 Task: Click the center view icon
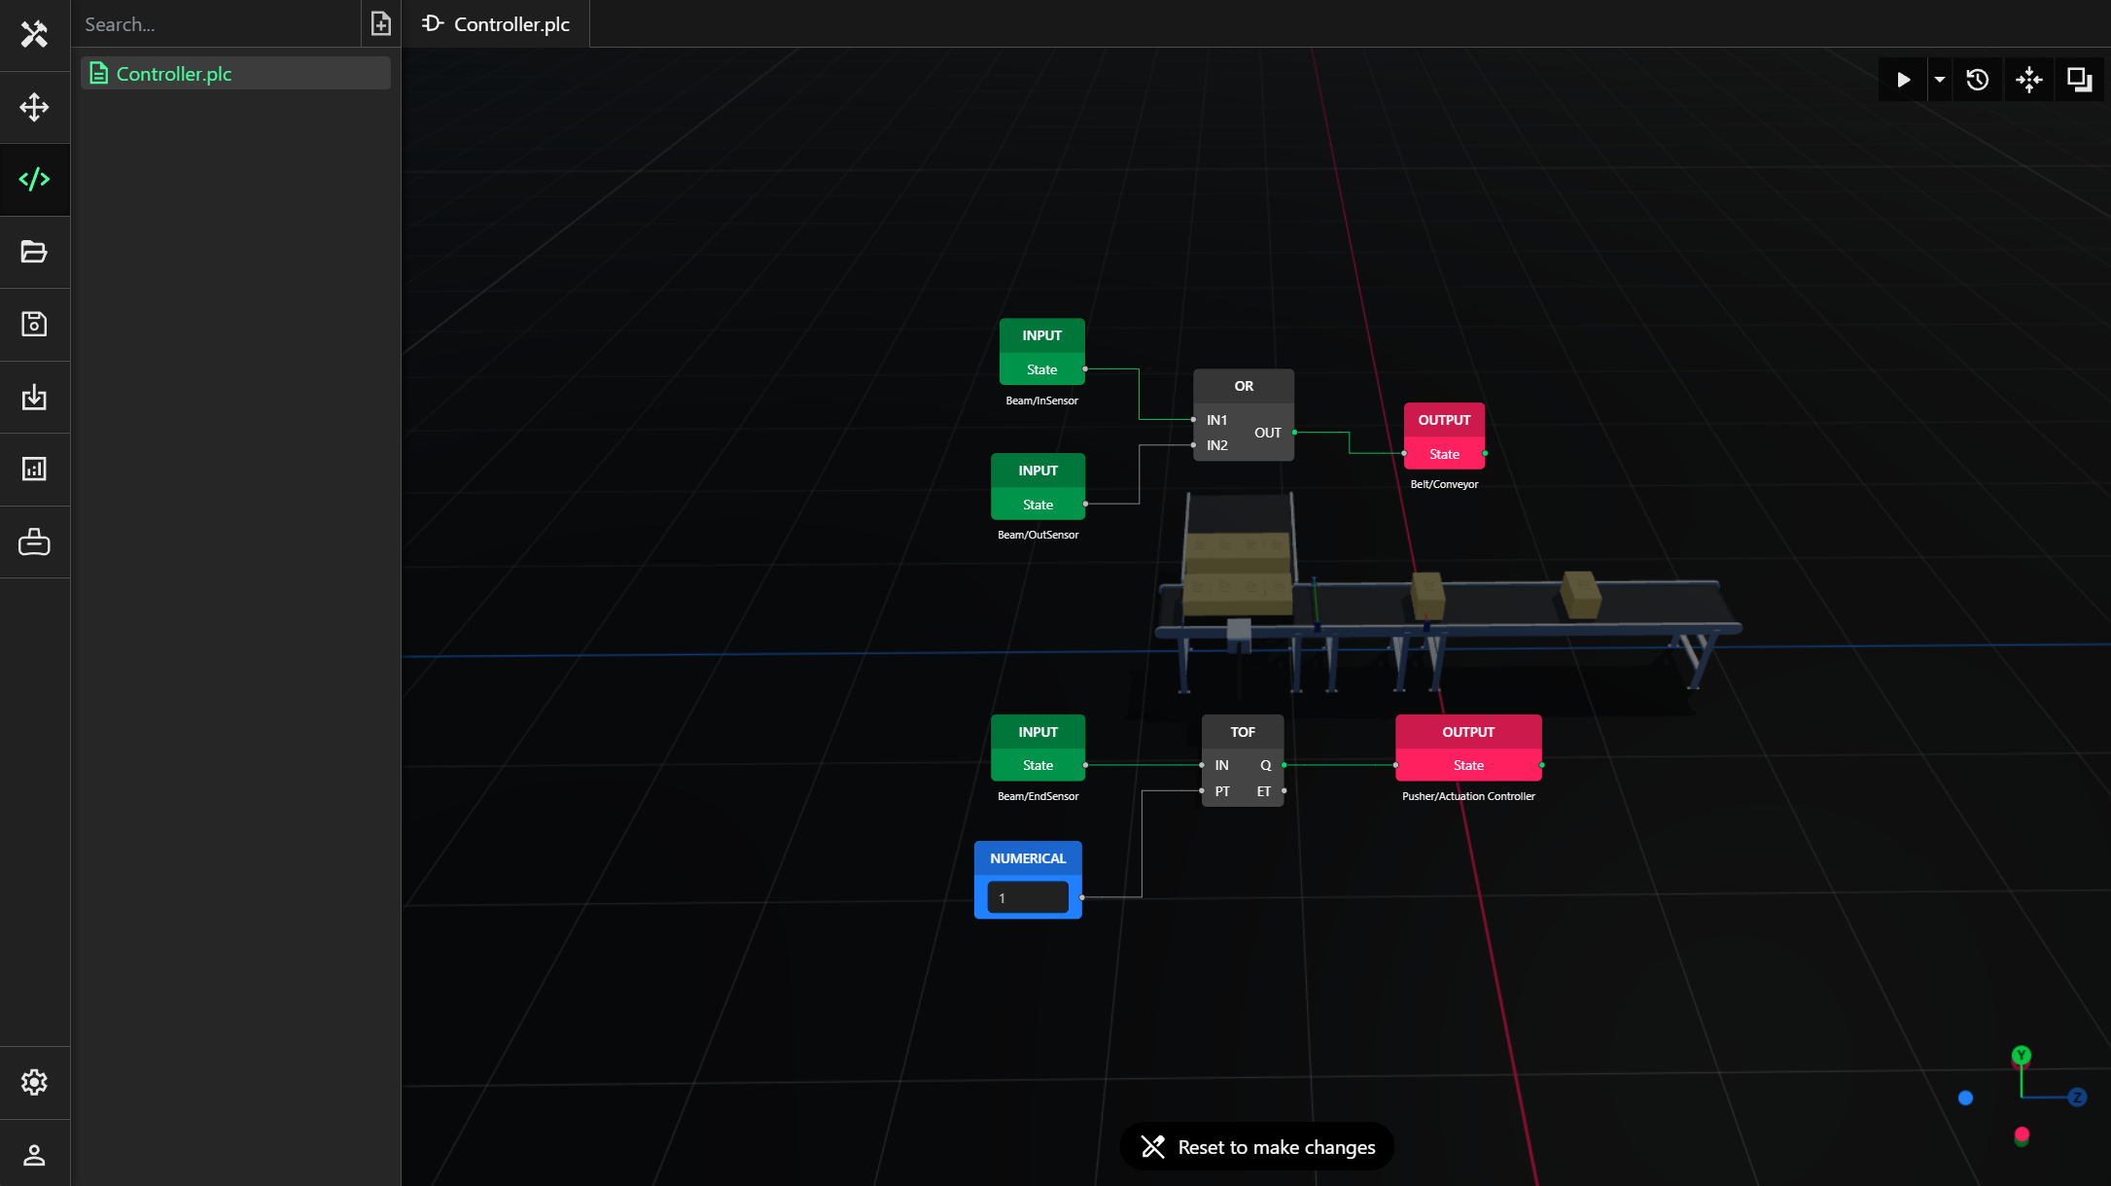(2029, 80)
